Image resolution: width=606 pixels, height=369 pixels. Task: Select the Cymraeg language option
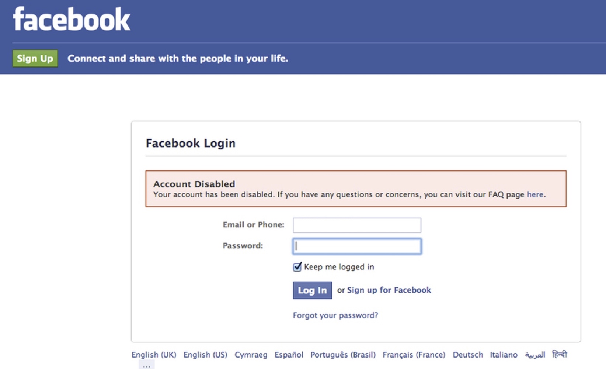coord(251,355)
